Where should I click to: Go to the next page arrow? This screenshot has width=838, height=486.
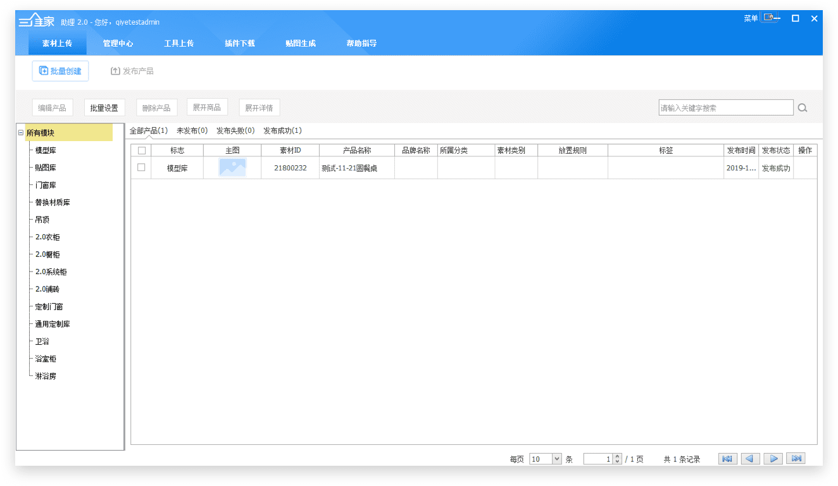point(773,459)
